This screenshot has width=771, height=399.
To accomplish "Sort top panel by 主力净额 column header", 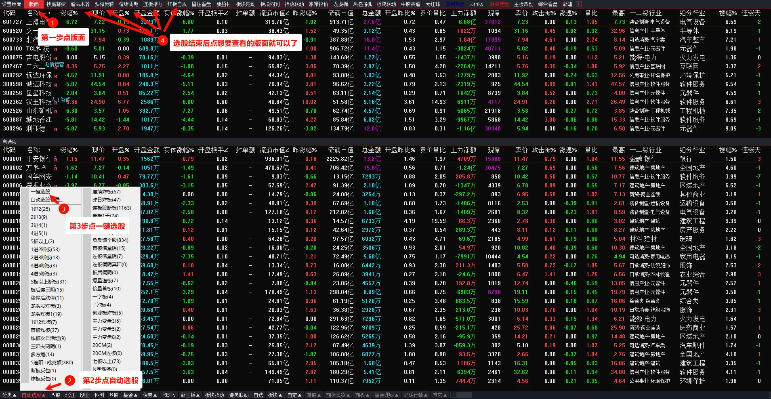I will click(x=464, y=13).
